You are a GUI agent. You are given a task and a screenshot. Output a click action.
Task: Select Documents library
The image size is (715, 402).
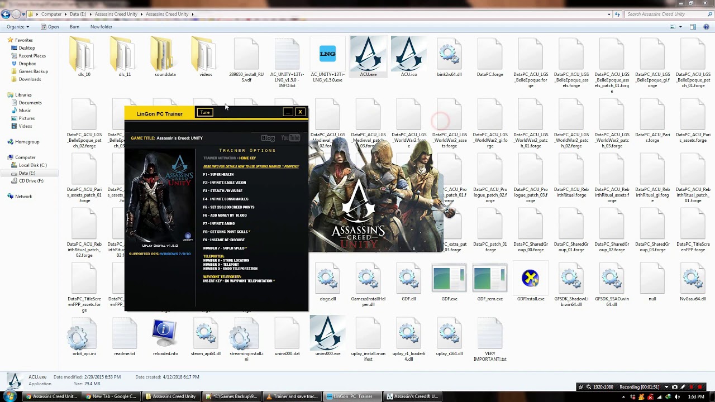(x=30, y=103)
